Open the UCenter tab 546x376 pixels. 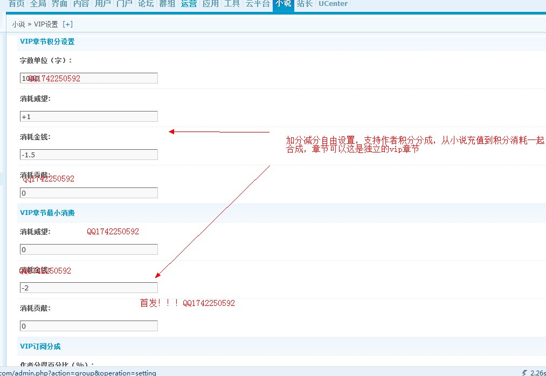tap(333, 3)
